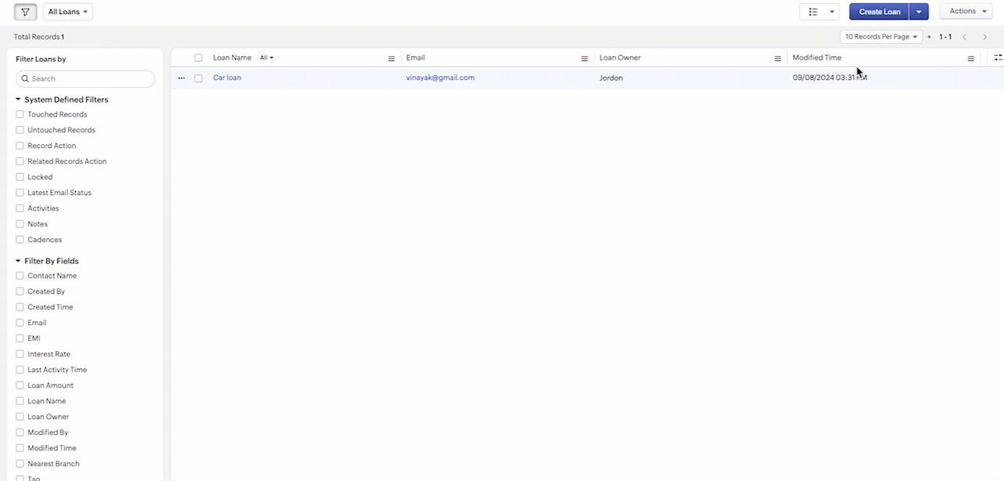Enable the Modified By field filter
The height and width of the screenshot is (481, 1004).
click(x=20, y=432)
